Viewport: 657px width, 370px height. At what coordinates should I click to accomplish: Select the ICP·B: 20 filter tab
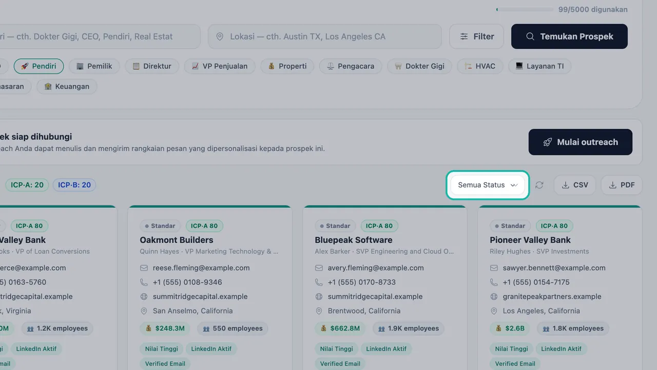coord(74,185)
